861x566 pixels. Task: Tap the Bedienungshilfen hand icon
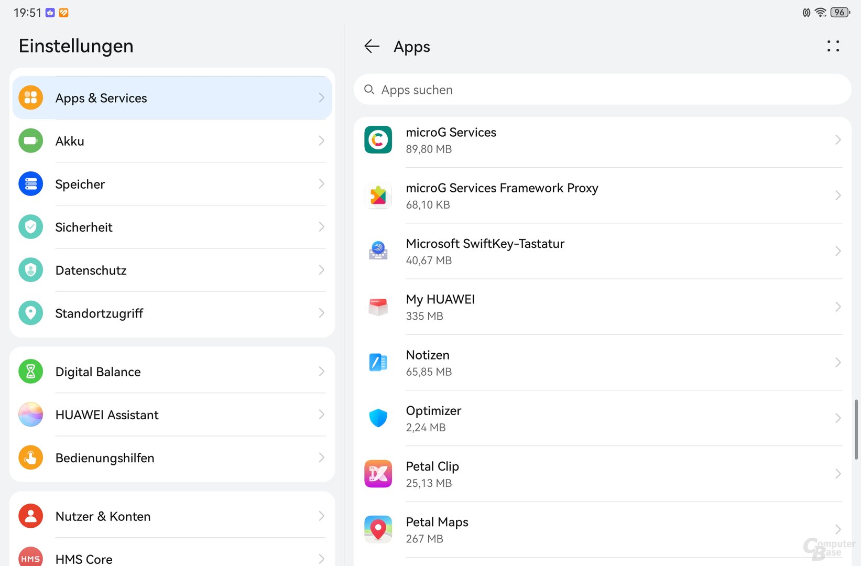click(30, 458)
